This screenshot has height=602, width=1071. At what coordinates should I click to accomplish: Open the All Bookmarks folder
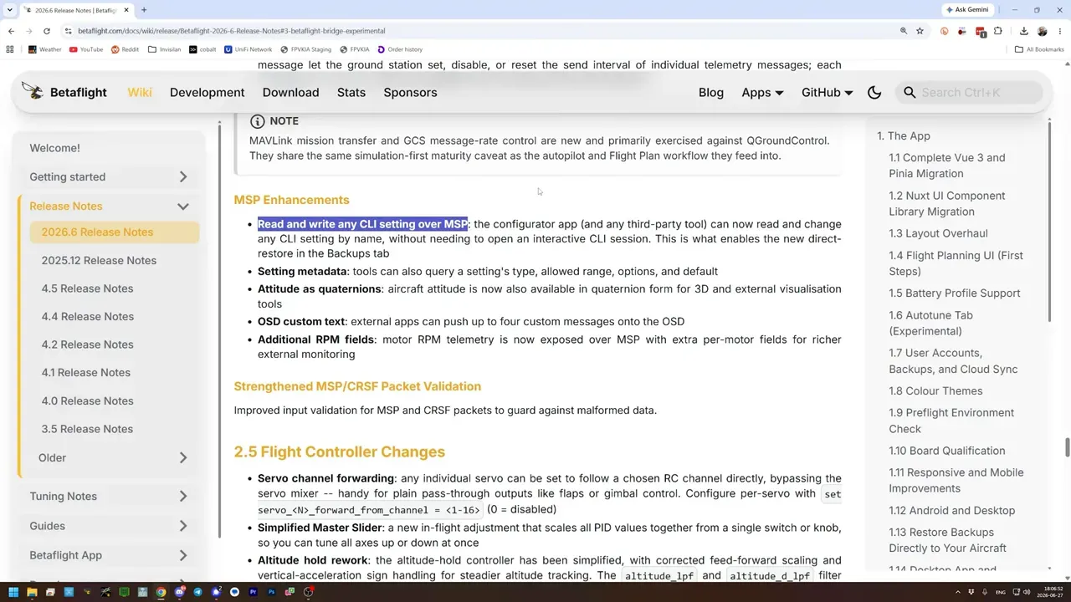(1039, 49)
